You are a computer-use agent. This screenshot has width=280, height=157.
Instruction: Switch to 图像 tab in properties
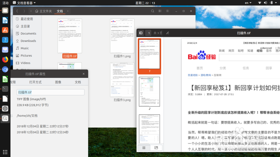(x=58, y=82)
